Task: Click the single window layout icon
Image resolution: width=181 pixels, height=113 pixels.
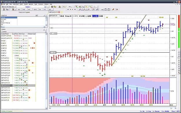Action: click(109, 10)
